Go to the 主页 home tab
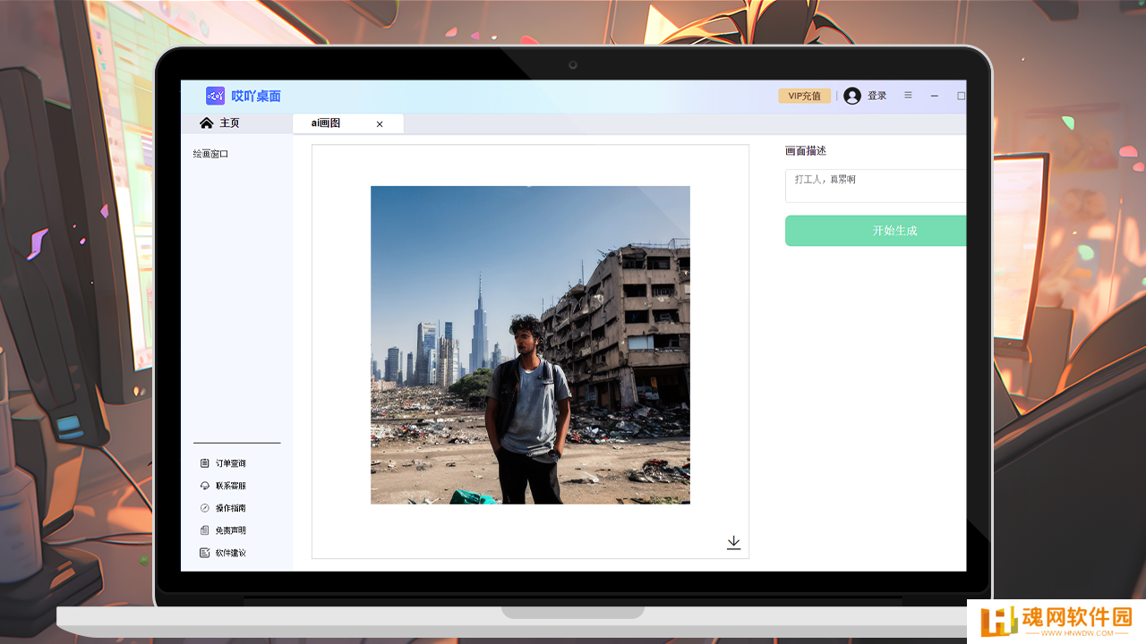 click(220, 123)
